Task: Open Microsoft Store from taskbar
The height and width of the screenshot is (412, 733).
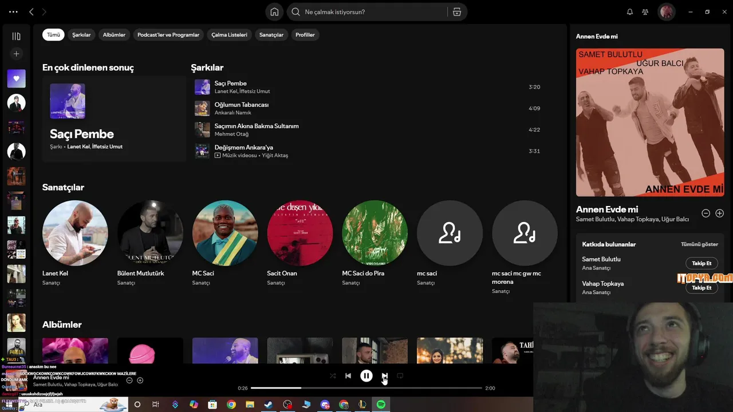Action: tap(212, 405)
